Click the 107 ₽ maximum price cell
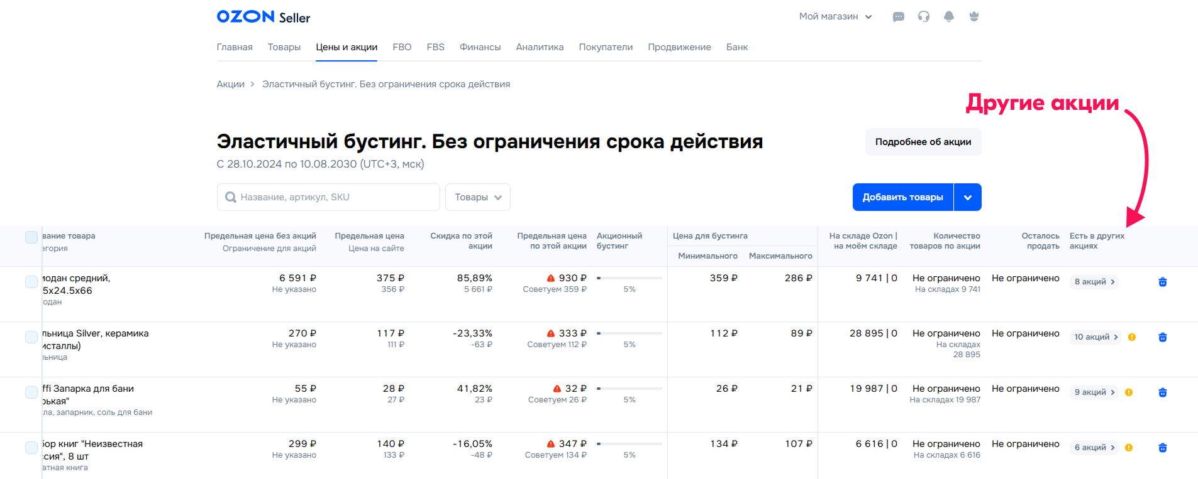This screenshot has width=1198, height=479. point(799,444)
